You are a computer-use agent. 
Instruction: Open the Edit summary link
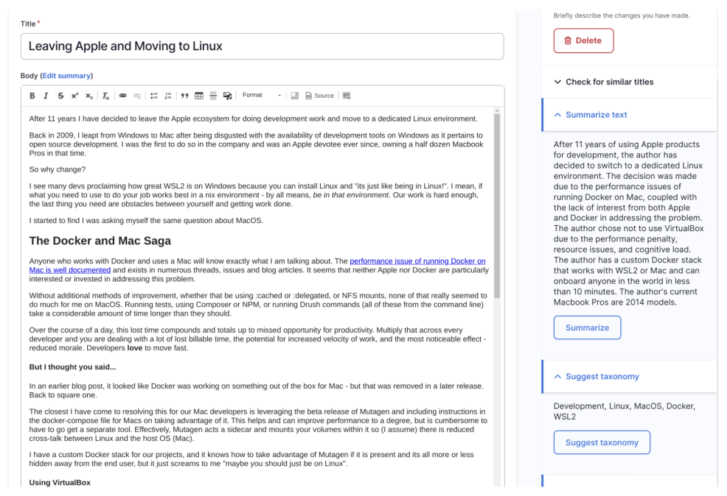click(x=66, y=76)
